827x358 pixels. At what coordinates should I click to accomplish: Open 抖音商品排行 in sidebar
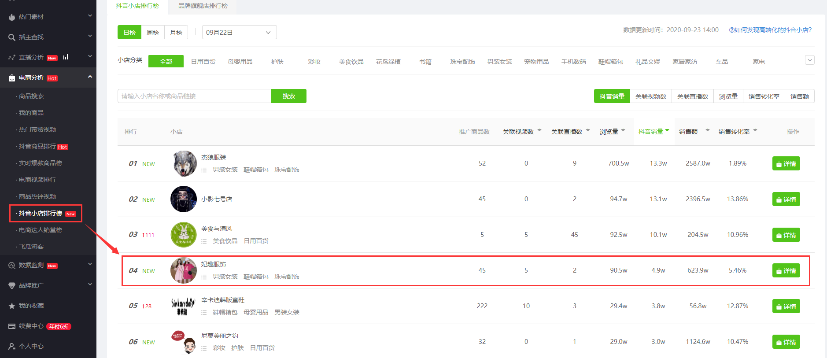click(37, 146)
